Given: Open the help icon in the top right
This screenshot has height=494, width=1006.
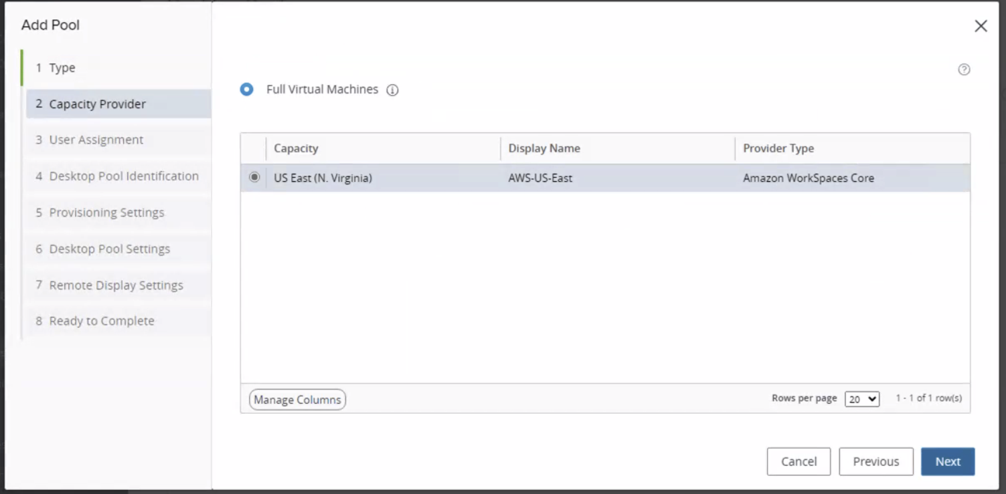Looking at the screenshot, I should pos(964,69).
